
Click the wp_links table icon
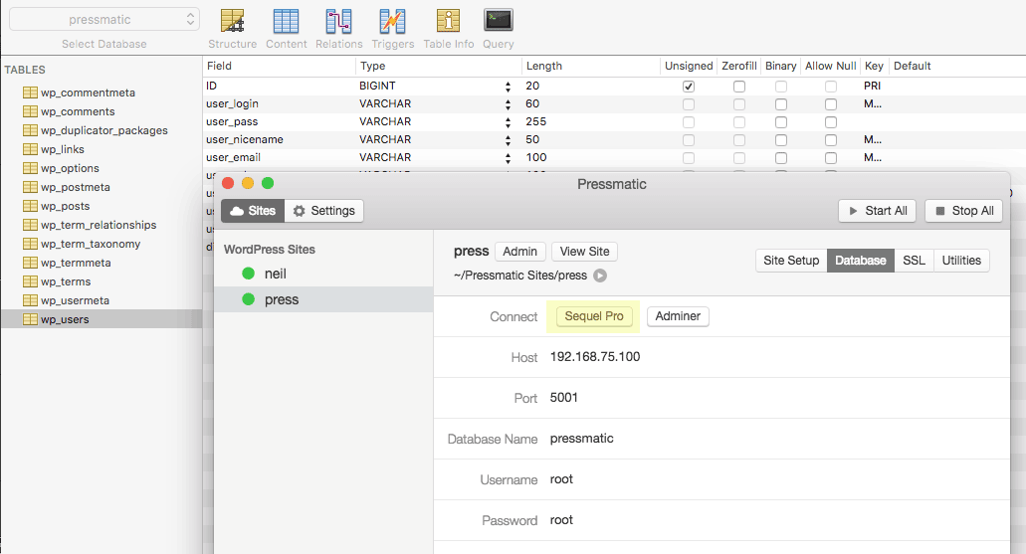(30, 149)
